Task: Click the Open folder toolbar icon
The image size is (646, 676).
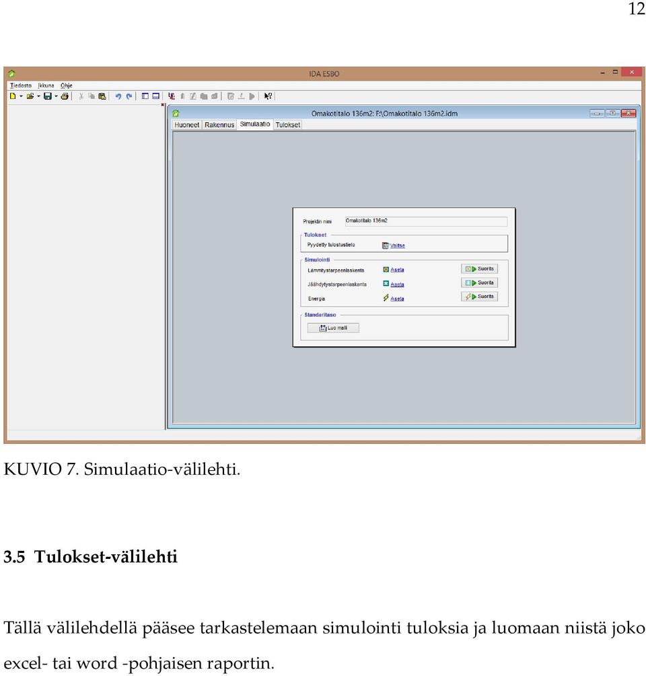Action: (30, 96)
